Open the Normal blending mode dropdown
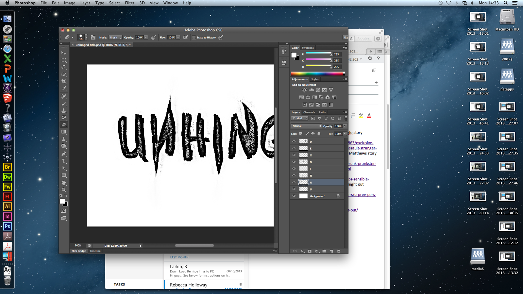 click(306, 126)
